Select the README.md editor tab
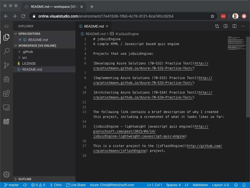Screen dimensions: 250x188 coord(93,26)
